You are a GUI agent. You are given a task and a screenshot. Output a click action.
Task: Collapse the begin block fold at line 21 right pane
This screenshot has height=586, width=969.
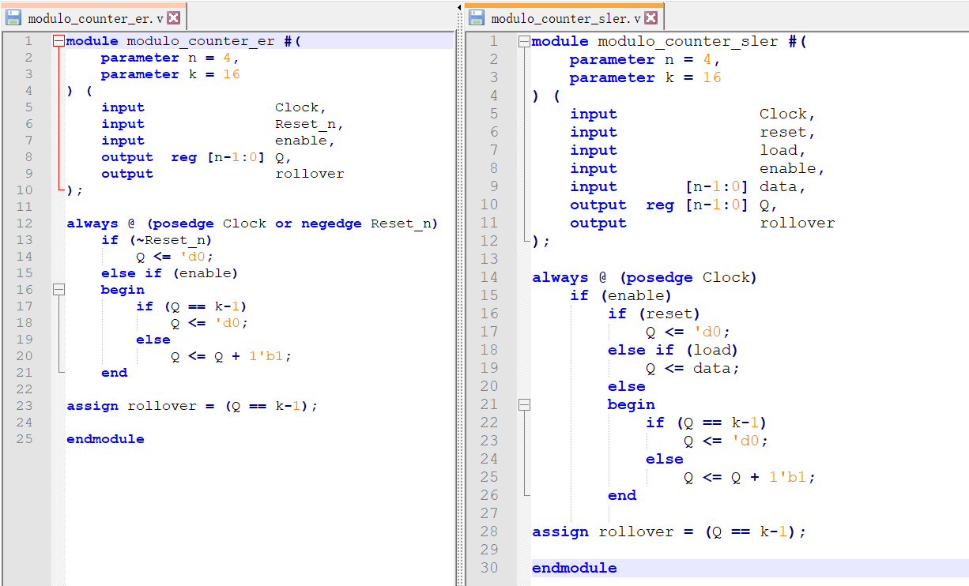523,404
